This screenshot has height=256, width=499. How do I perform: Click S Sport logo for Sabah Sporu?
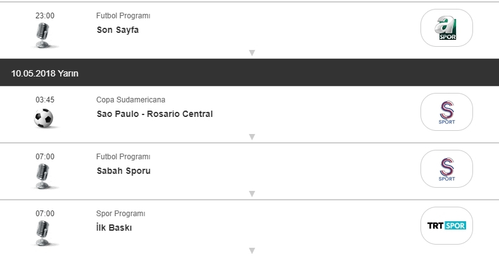pos(446,169)
